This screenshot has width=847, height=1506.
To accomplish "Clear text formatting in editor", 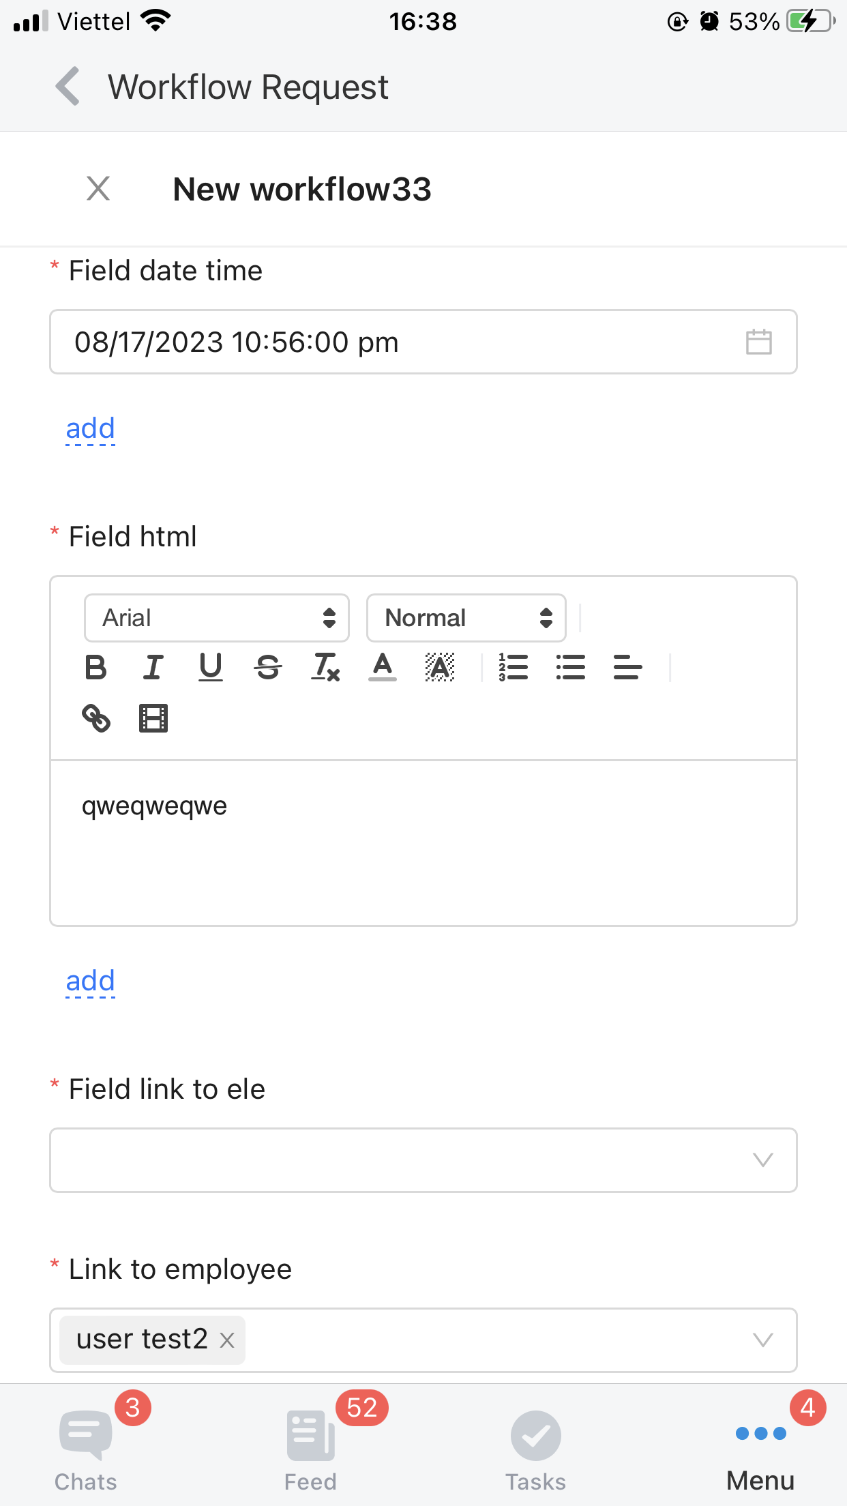I will [325, 667].
